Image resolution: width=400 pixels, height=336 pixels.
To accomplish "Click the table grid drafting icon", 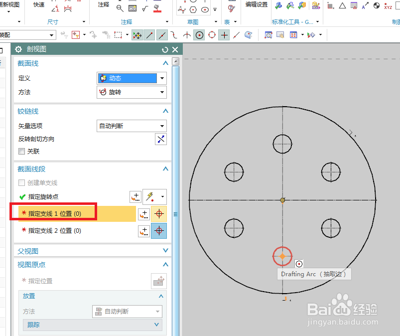I will coord(354,5).
